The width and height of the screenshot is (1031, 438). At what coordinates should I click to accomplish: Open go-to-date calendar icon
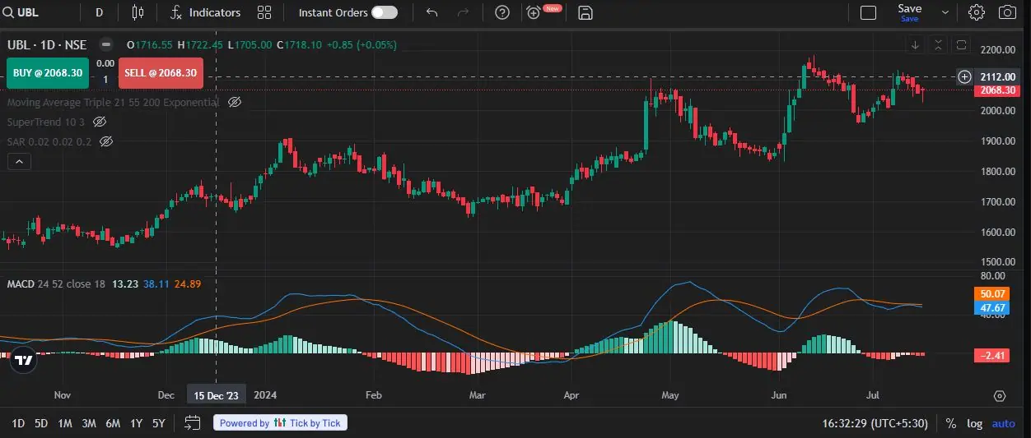click(x=193, y=423)
